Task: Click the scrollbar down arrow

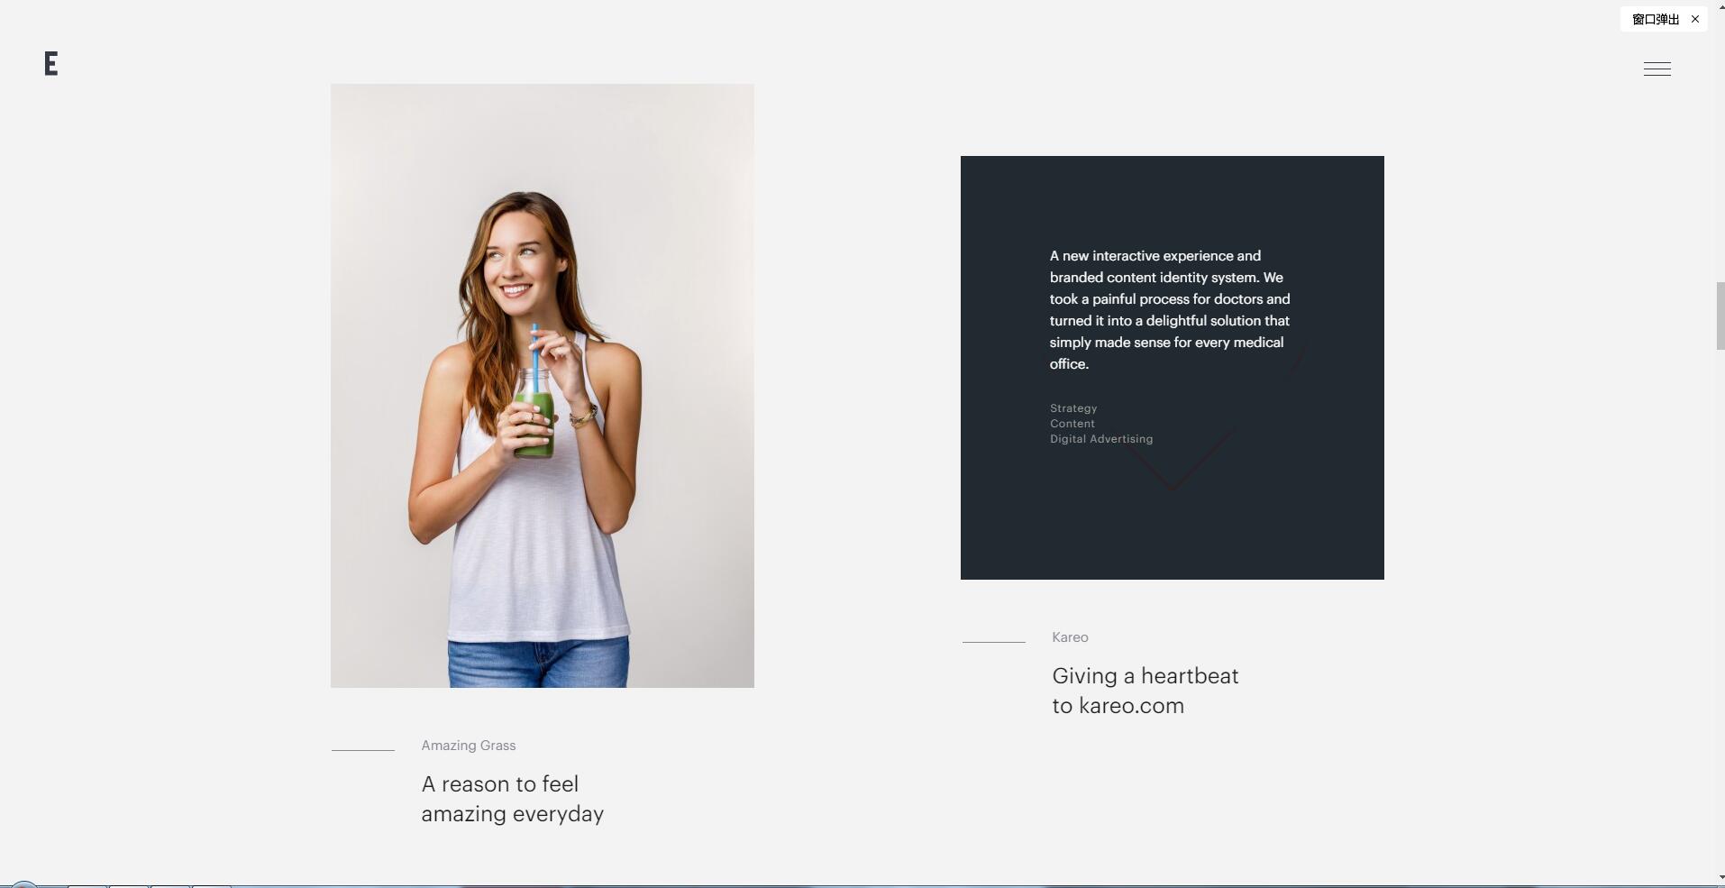Action: click(x=1720, y=878)
